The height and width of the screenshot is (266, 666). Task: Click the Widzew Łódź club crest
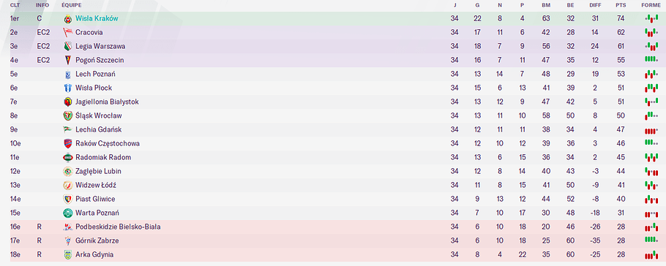[67, 185]
